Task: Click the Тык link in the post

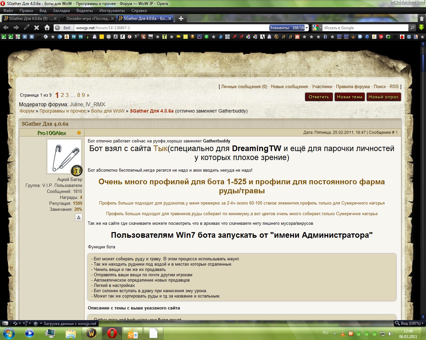Action: click(x=160, y=148)
